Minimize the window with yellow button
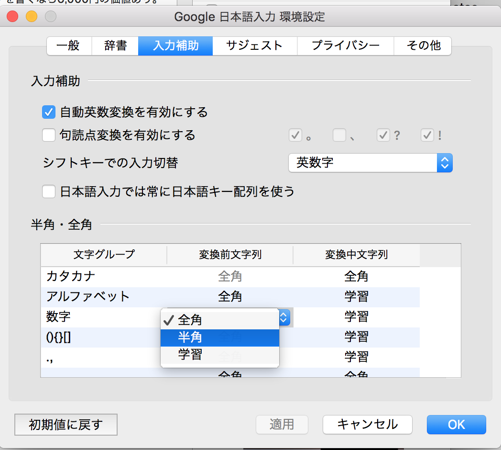Image resolution: width=501 pixels, height=450 pixels. point(32,16)
